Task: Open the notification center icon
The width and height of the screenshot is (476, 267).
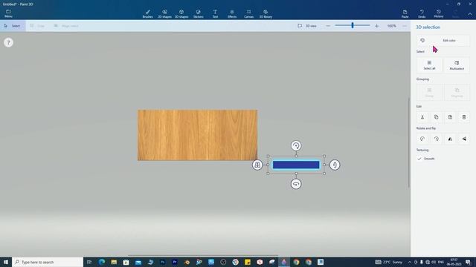Action: tap(468, 262)
